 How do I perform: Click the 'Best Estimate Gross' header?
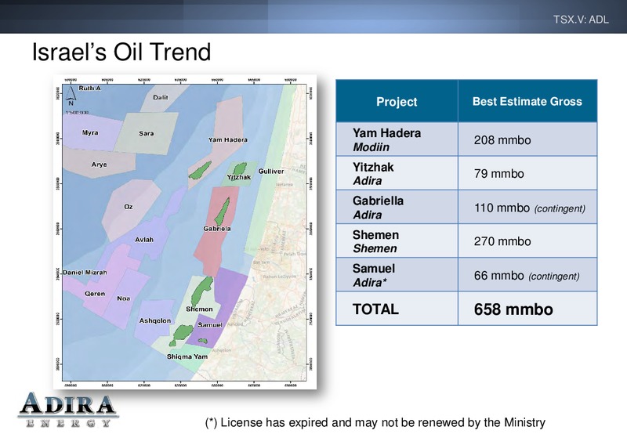coord(527,102)
